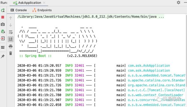Toggle soft-wrap in the console output

coord(11,32)
